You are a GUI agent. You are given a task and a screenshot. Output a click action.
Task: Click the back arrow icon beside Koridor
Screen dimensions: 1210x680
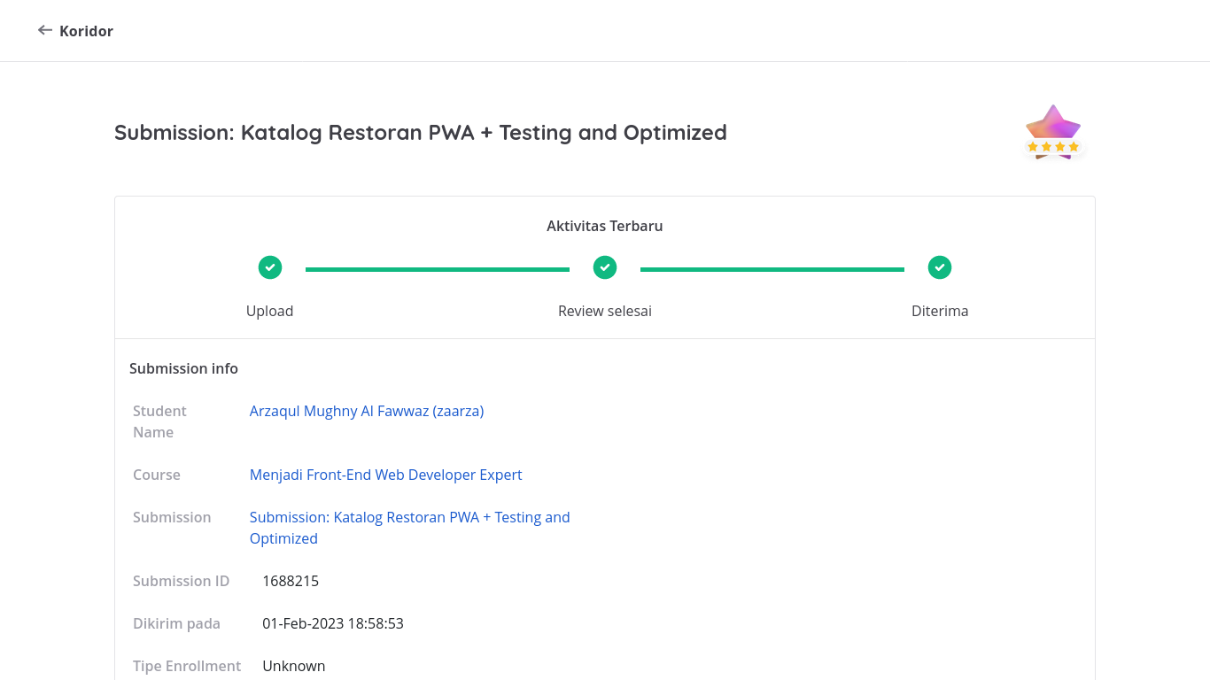(x=45, y=31)
